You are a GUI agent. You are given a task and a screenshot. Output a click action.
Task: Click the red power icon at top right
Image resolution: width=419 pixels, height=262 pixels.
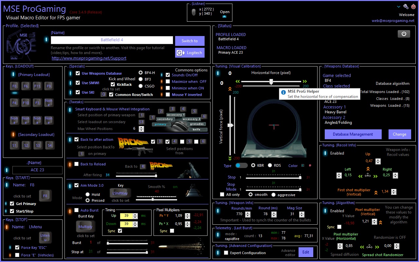(413, 7)
